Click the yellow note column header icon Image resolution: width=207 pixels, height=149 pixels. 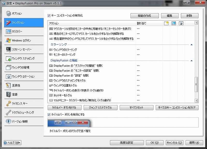(166, 23)
